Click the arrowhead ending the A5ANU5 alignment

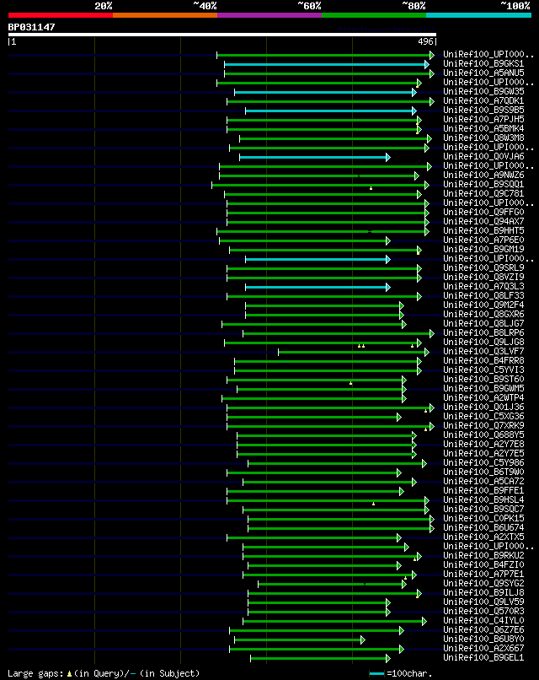point(432,73)
